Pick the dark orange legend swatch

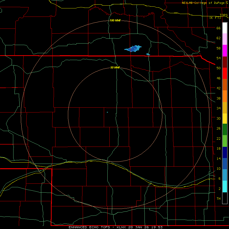coord(225,85)
